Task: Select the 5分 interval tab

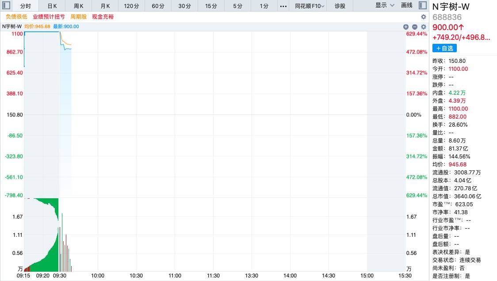Action: point(238,6)
